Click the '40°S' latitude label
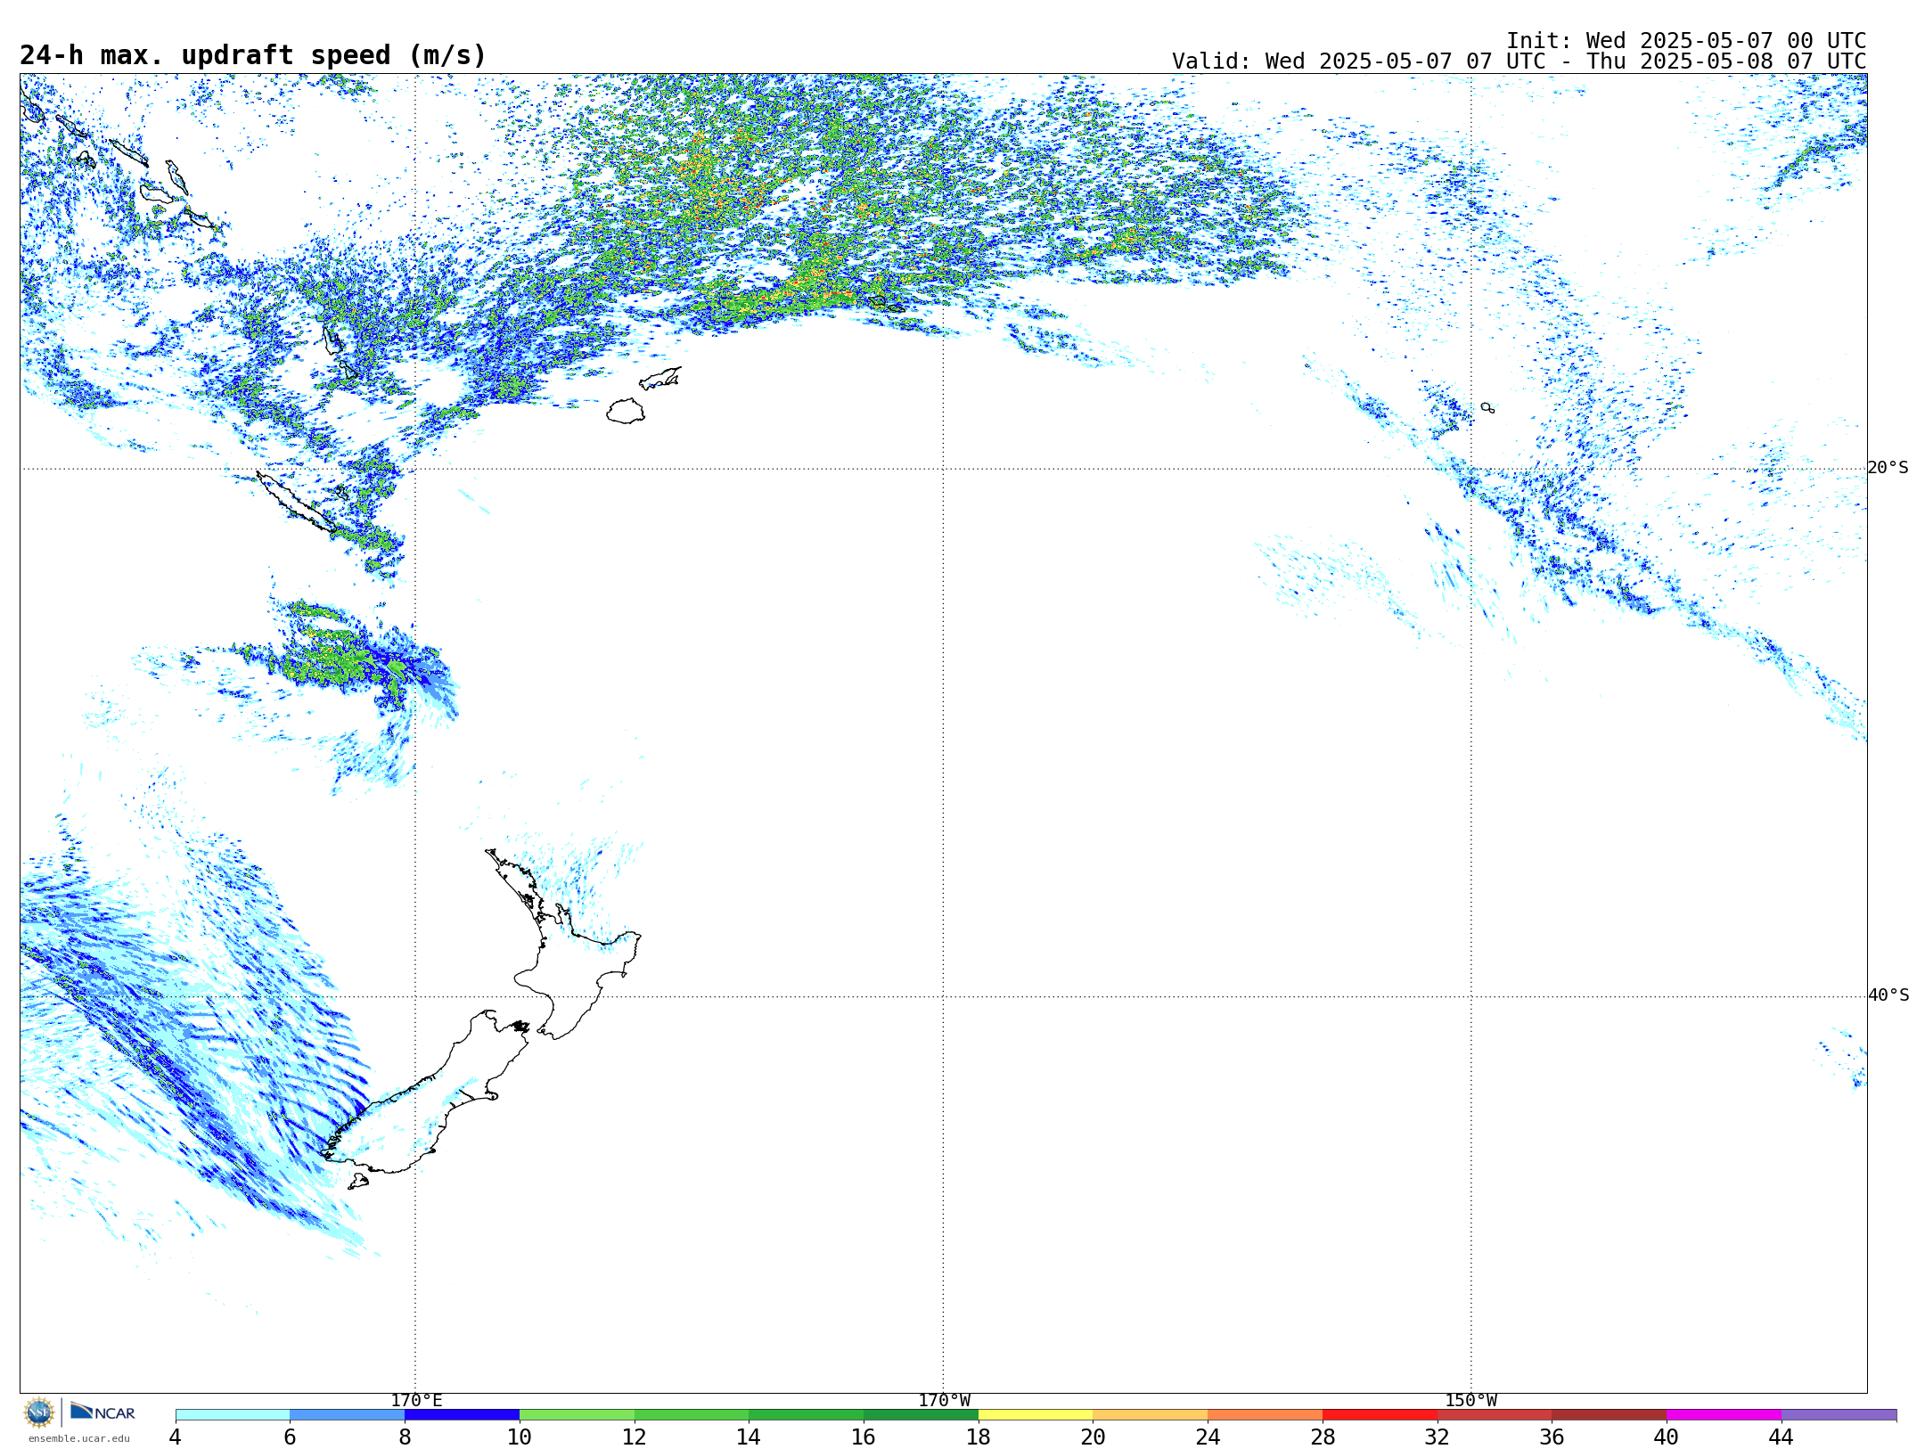This screenshot has width=1925, height=1449. click(x=1888, y=995)
